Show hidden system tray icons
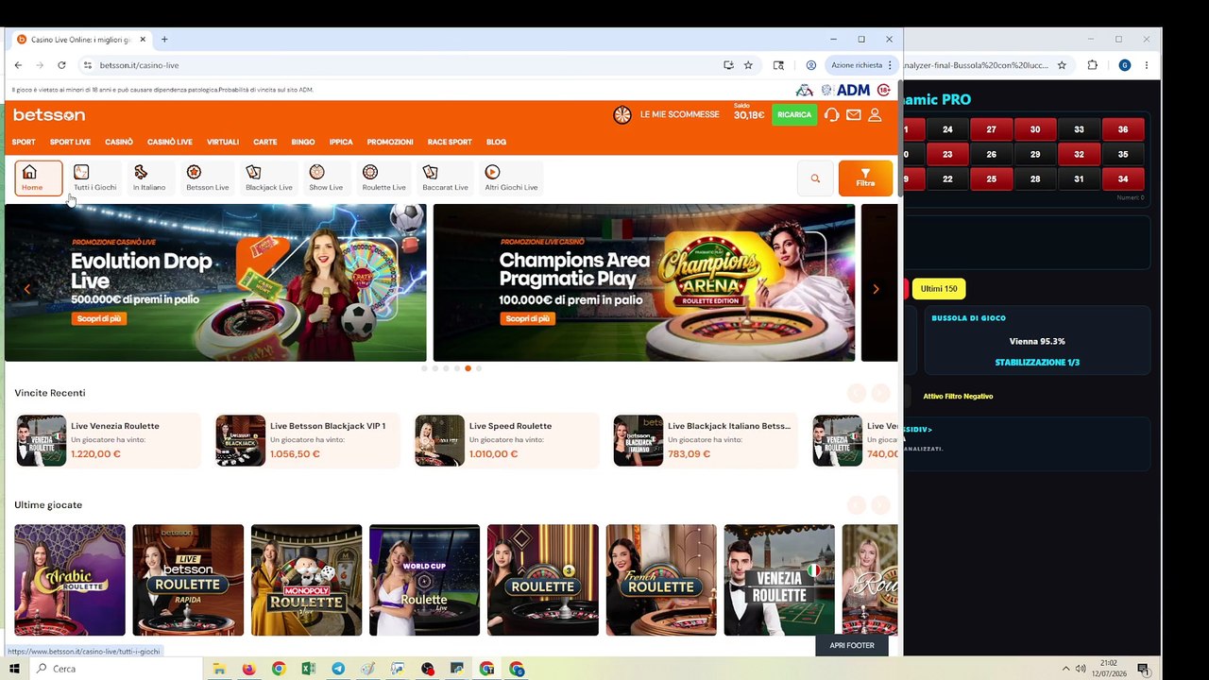This screenshot has height=680, width=1209. [1066, 669]
